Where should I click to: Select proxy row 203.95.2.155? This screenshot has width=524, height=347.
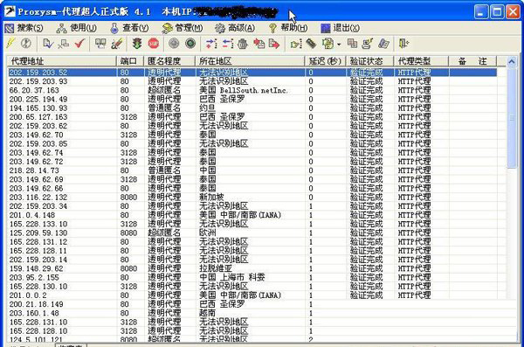252,277
